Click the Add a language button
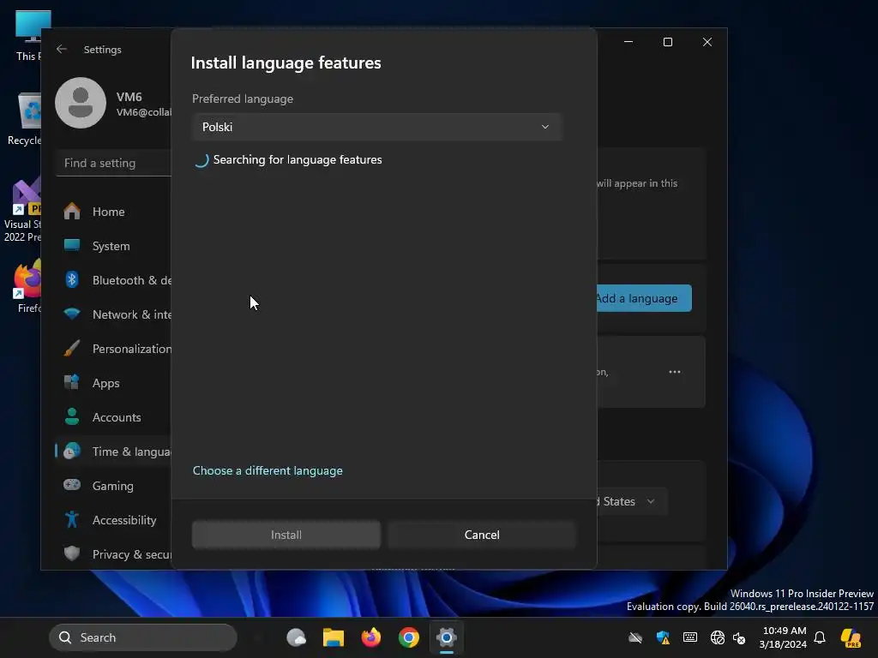The height and width of the screenshot is (658, 878). click(644, 298)
